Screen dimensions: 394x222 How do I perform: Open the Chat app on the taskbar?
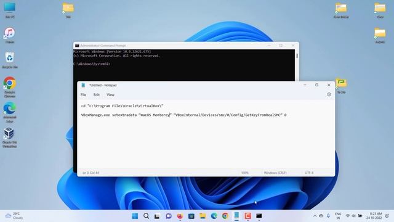(169, 216)
